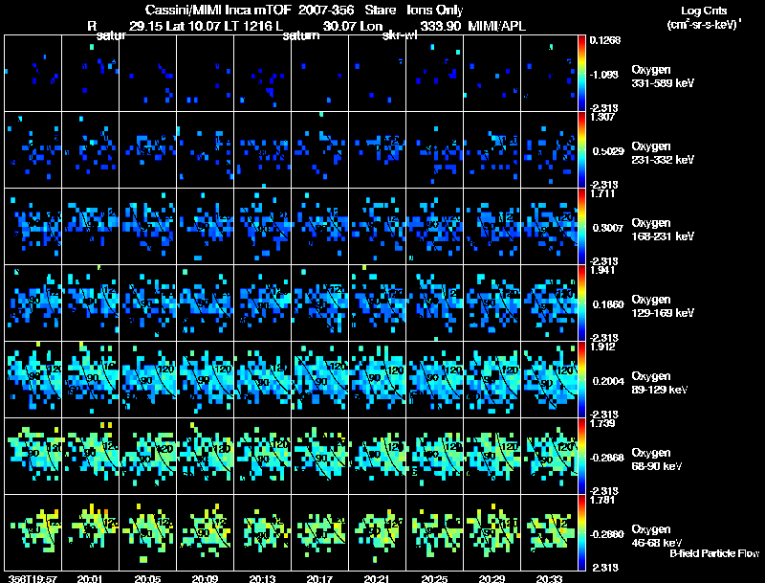Viewport: 765px width, 583px height.
Task: Select the 356T19:57 start time label
Action: pos(30,578)
